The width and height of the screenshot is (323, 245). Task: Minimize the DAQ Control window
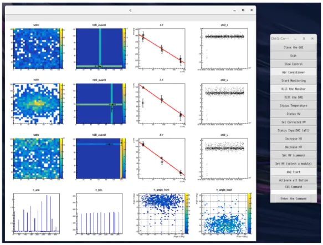(295, 39)
